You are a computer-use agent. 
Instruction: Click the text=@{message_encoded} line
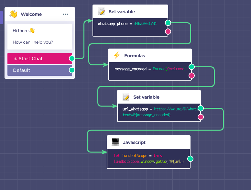point(147,115)
